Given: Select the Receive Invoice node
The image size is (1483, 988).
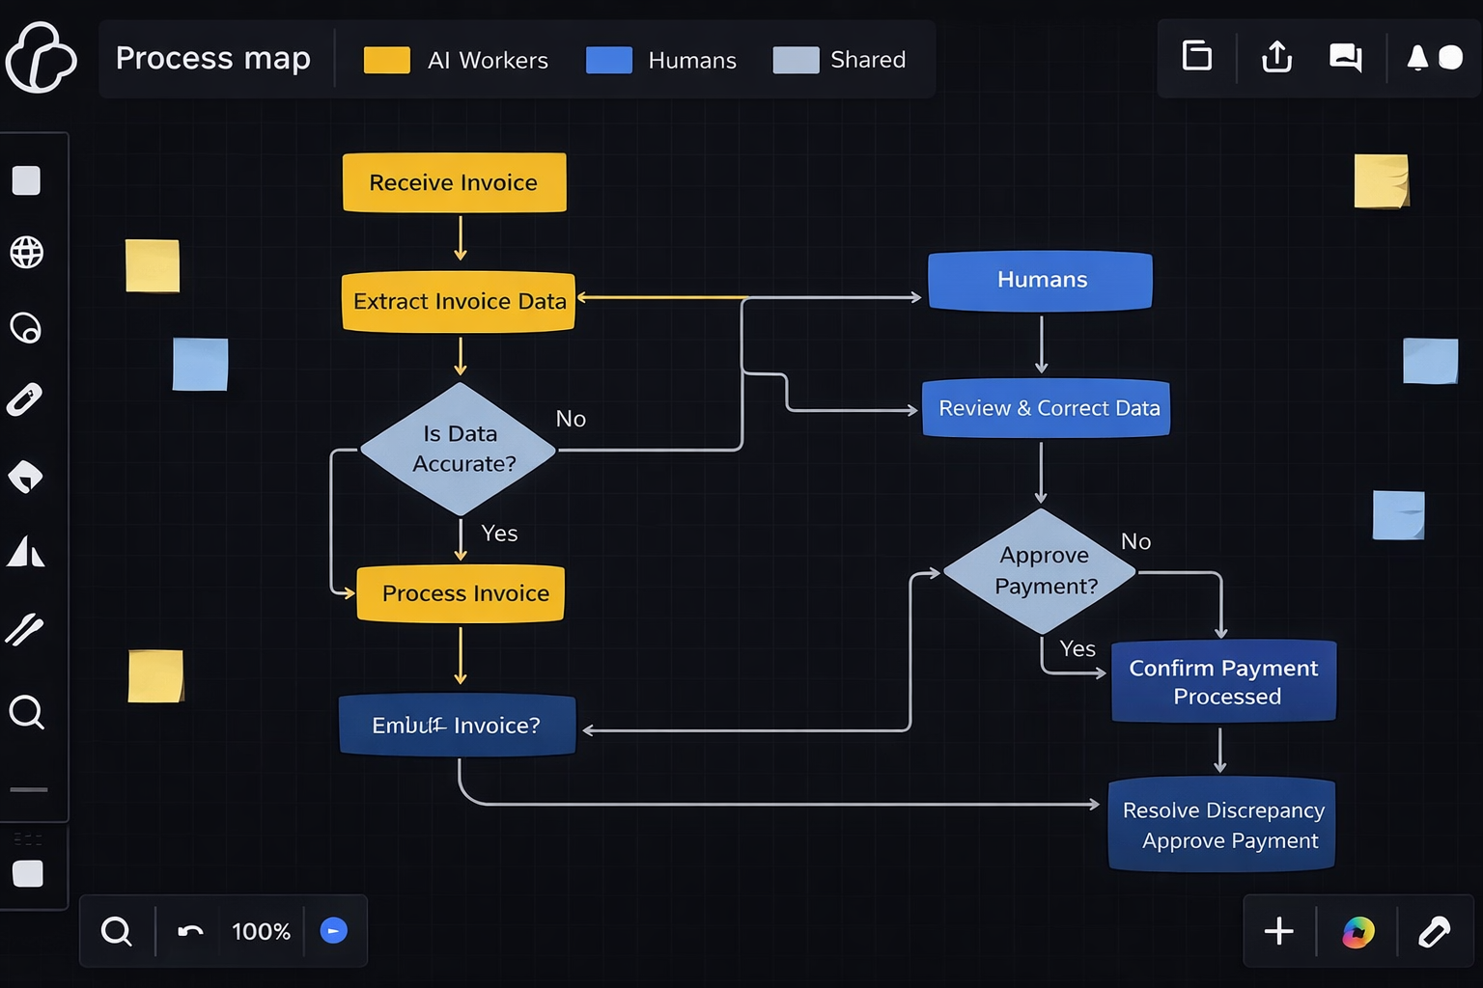Looking at the screenshot, I should (x=454, y=182).
